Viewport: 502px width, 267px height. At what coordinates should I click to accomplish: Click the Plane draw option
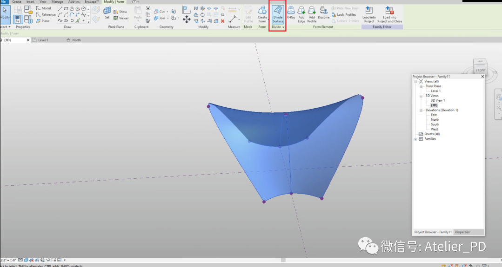tap(43, 21)
